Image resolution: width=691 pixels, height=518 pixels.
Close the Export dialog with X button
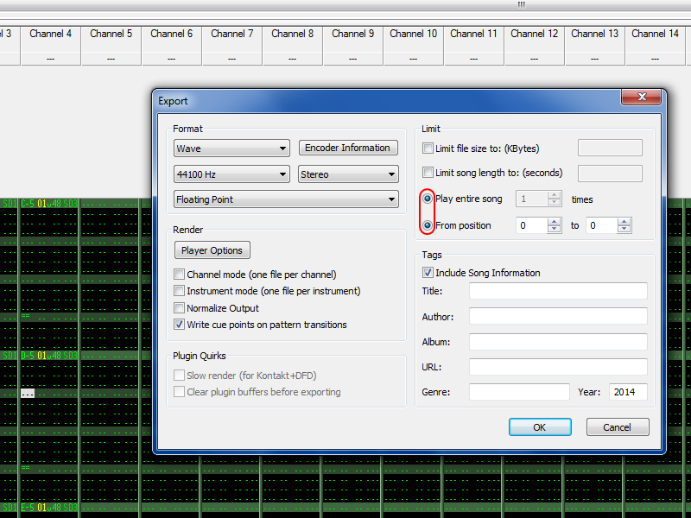(643, 99)
